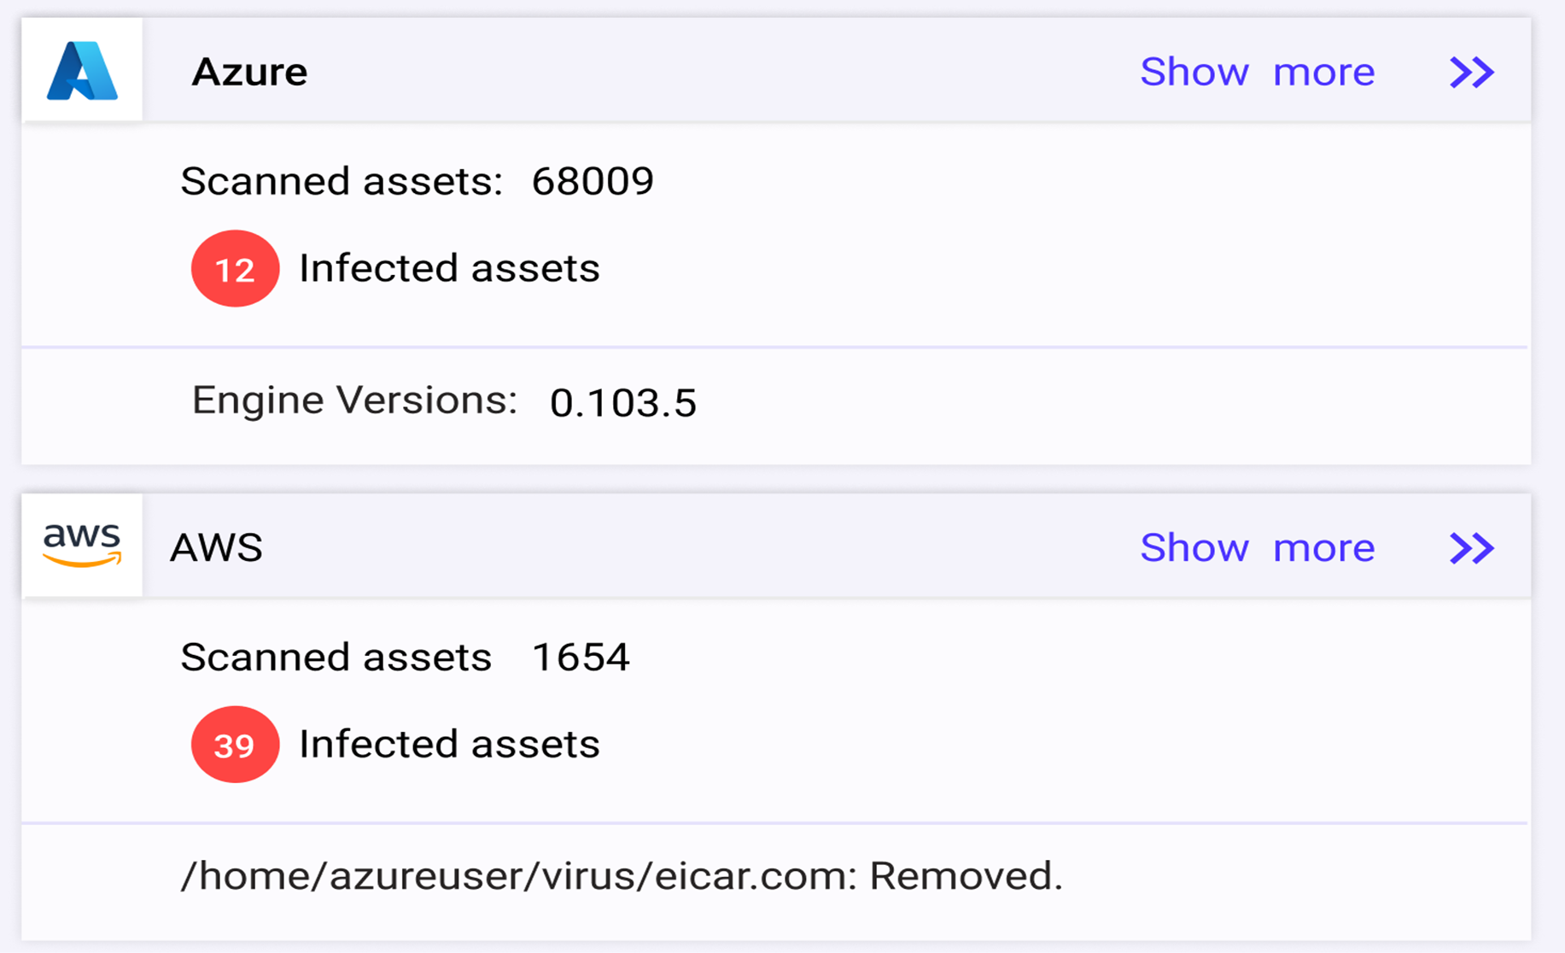This screenshot has height=953, width=1565.
Task: Click the Azure card header bar
Action: [x=776, y=70]
